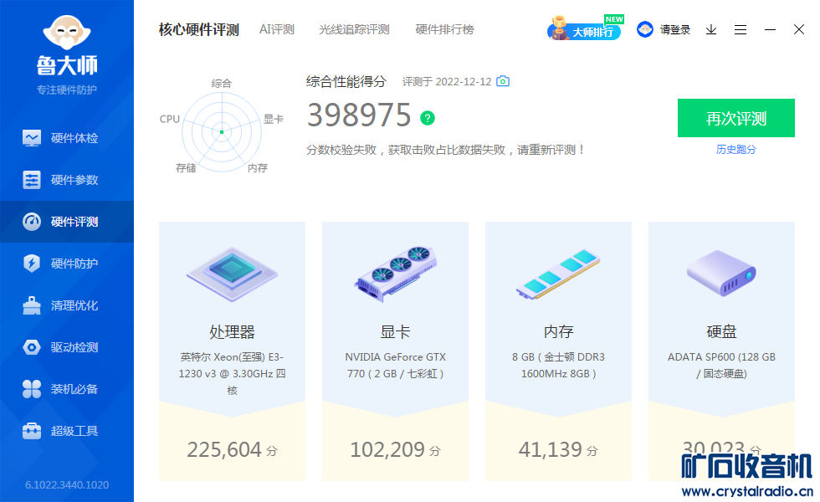Open 硬件参数 in the sidebar
The image size is (820, 502).
point(67,180)
